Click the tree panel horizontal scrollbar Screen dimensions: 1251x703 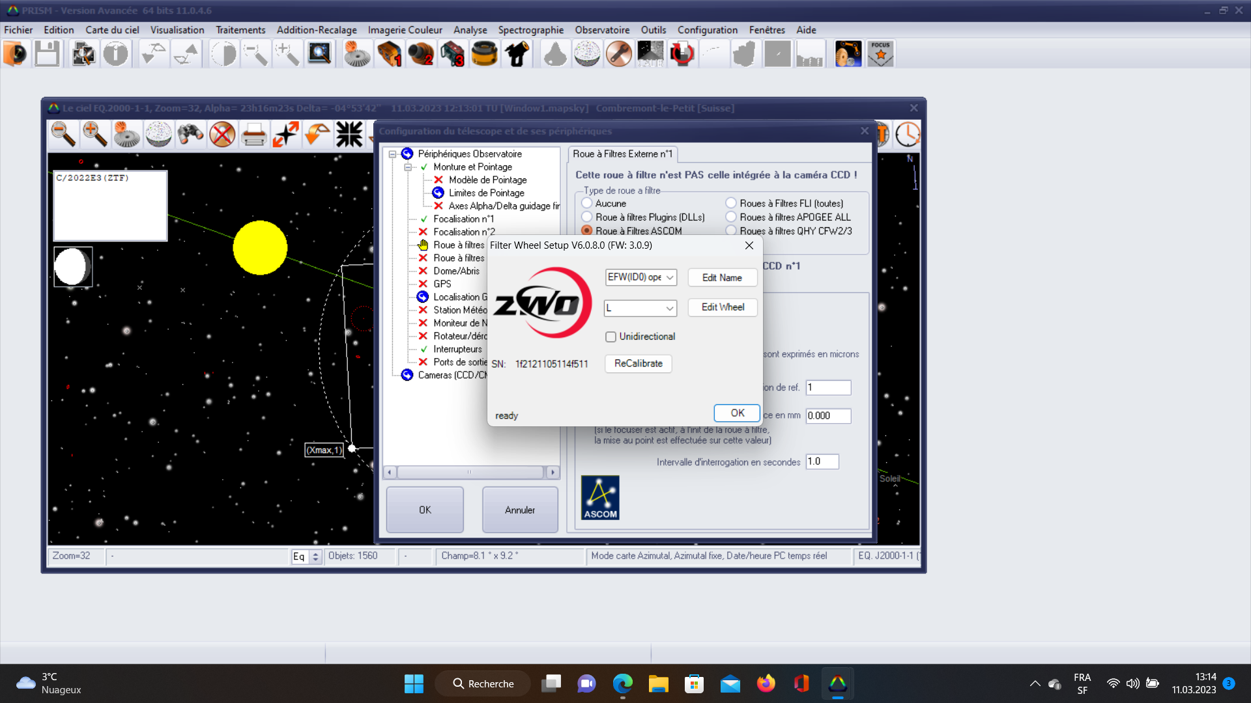tap(470, 472)
